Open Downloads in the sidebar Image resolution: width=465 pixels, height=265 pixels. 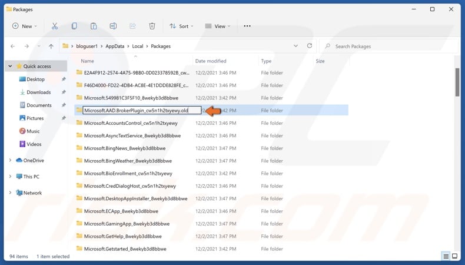click(38, 92)
